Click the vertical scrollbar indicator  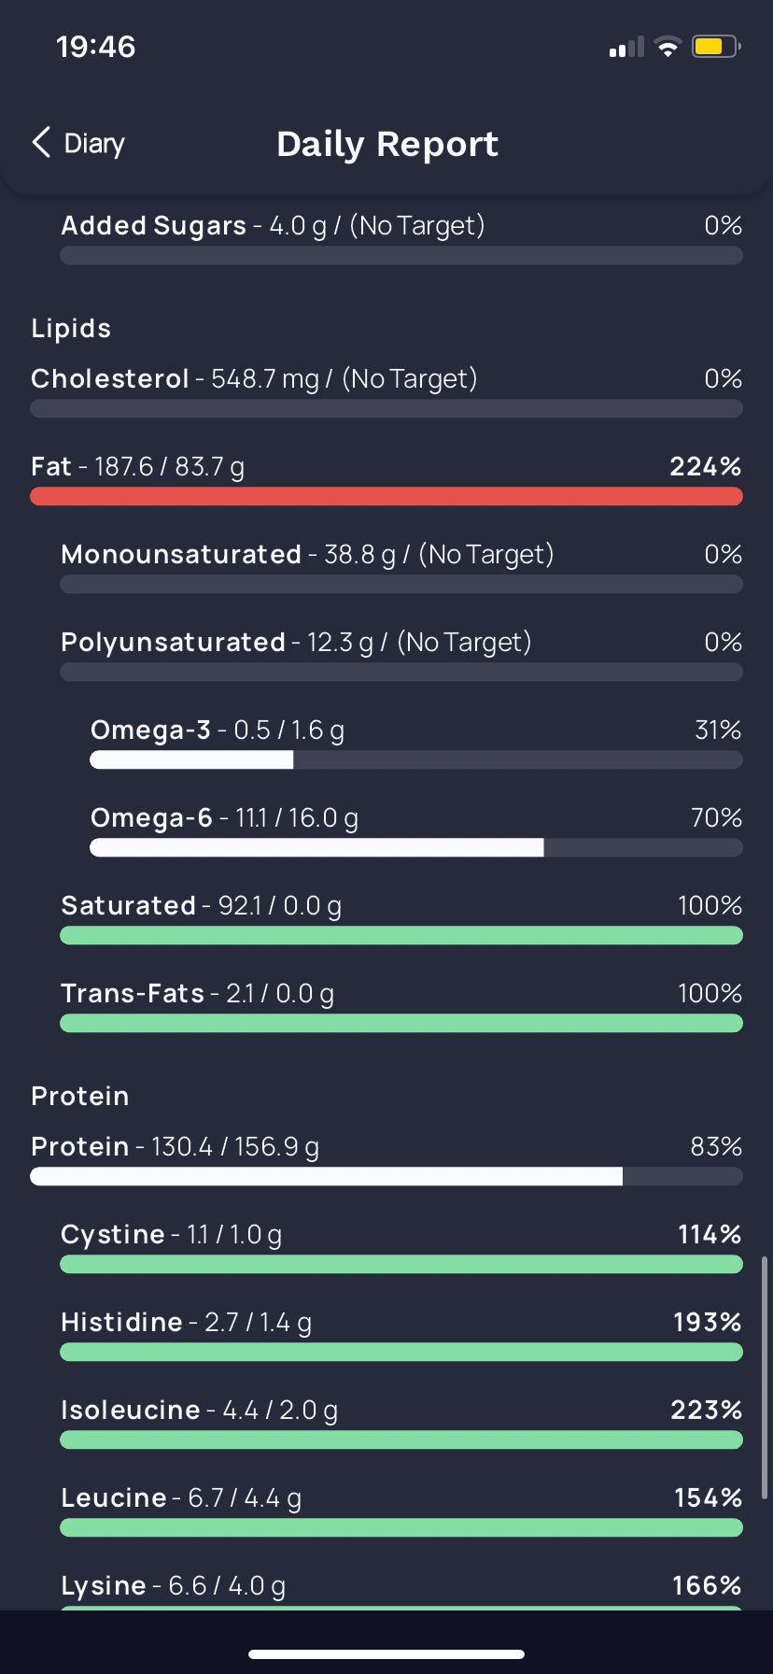(765, 1378)
